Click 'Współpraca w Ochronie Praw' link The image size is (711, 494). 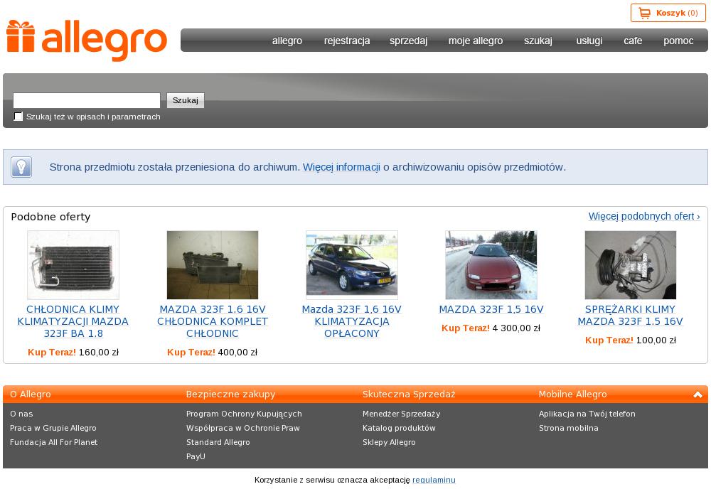click(x=243, y=428)
